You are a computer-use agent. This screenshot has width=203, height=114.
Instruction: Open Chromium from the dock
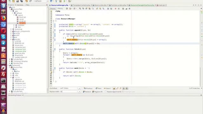pyautogui.click(x=3, y=25)
